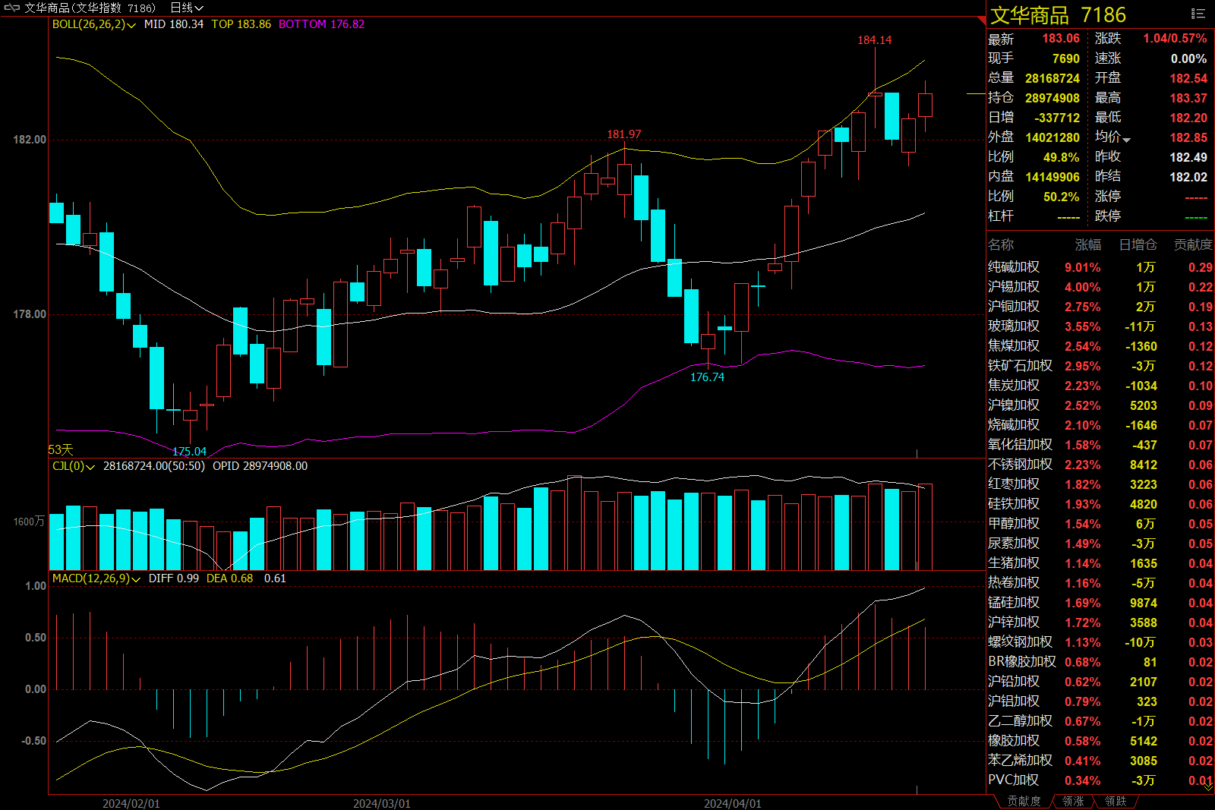Image resolution: width=1215 pixels, height=810 pixels.
Task: Select the 沪锌加权 row
Action: 1100,622
